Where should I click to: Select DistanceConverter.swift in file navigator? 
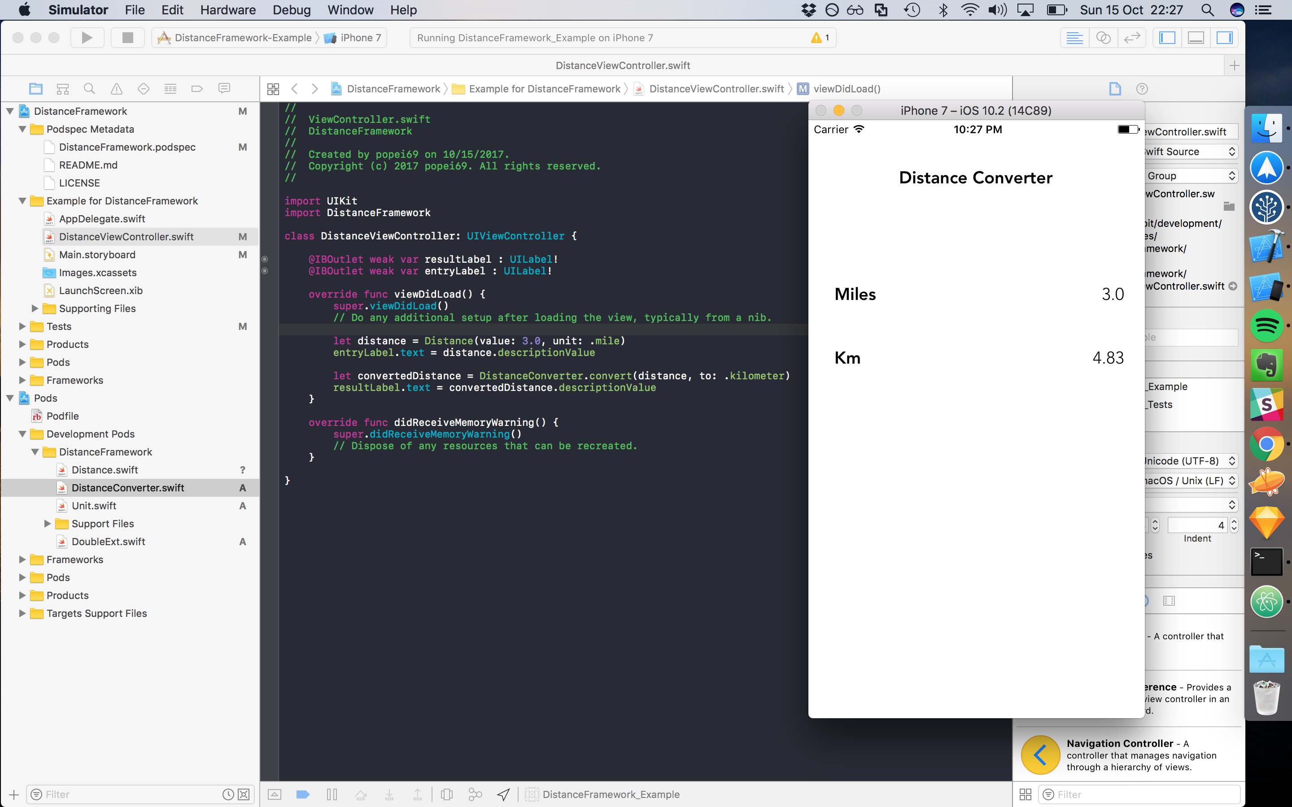[x=129, y=487]
